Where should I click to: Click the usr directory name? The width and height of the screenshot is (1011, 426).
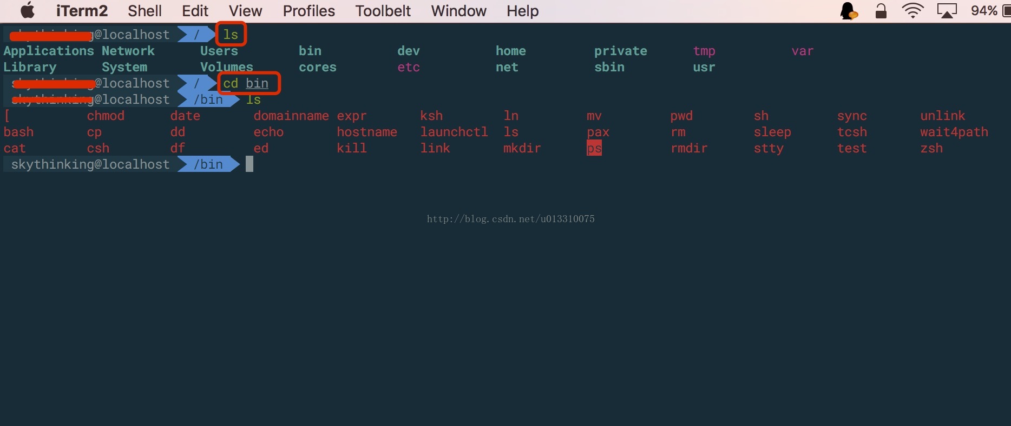point(704,67)
